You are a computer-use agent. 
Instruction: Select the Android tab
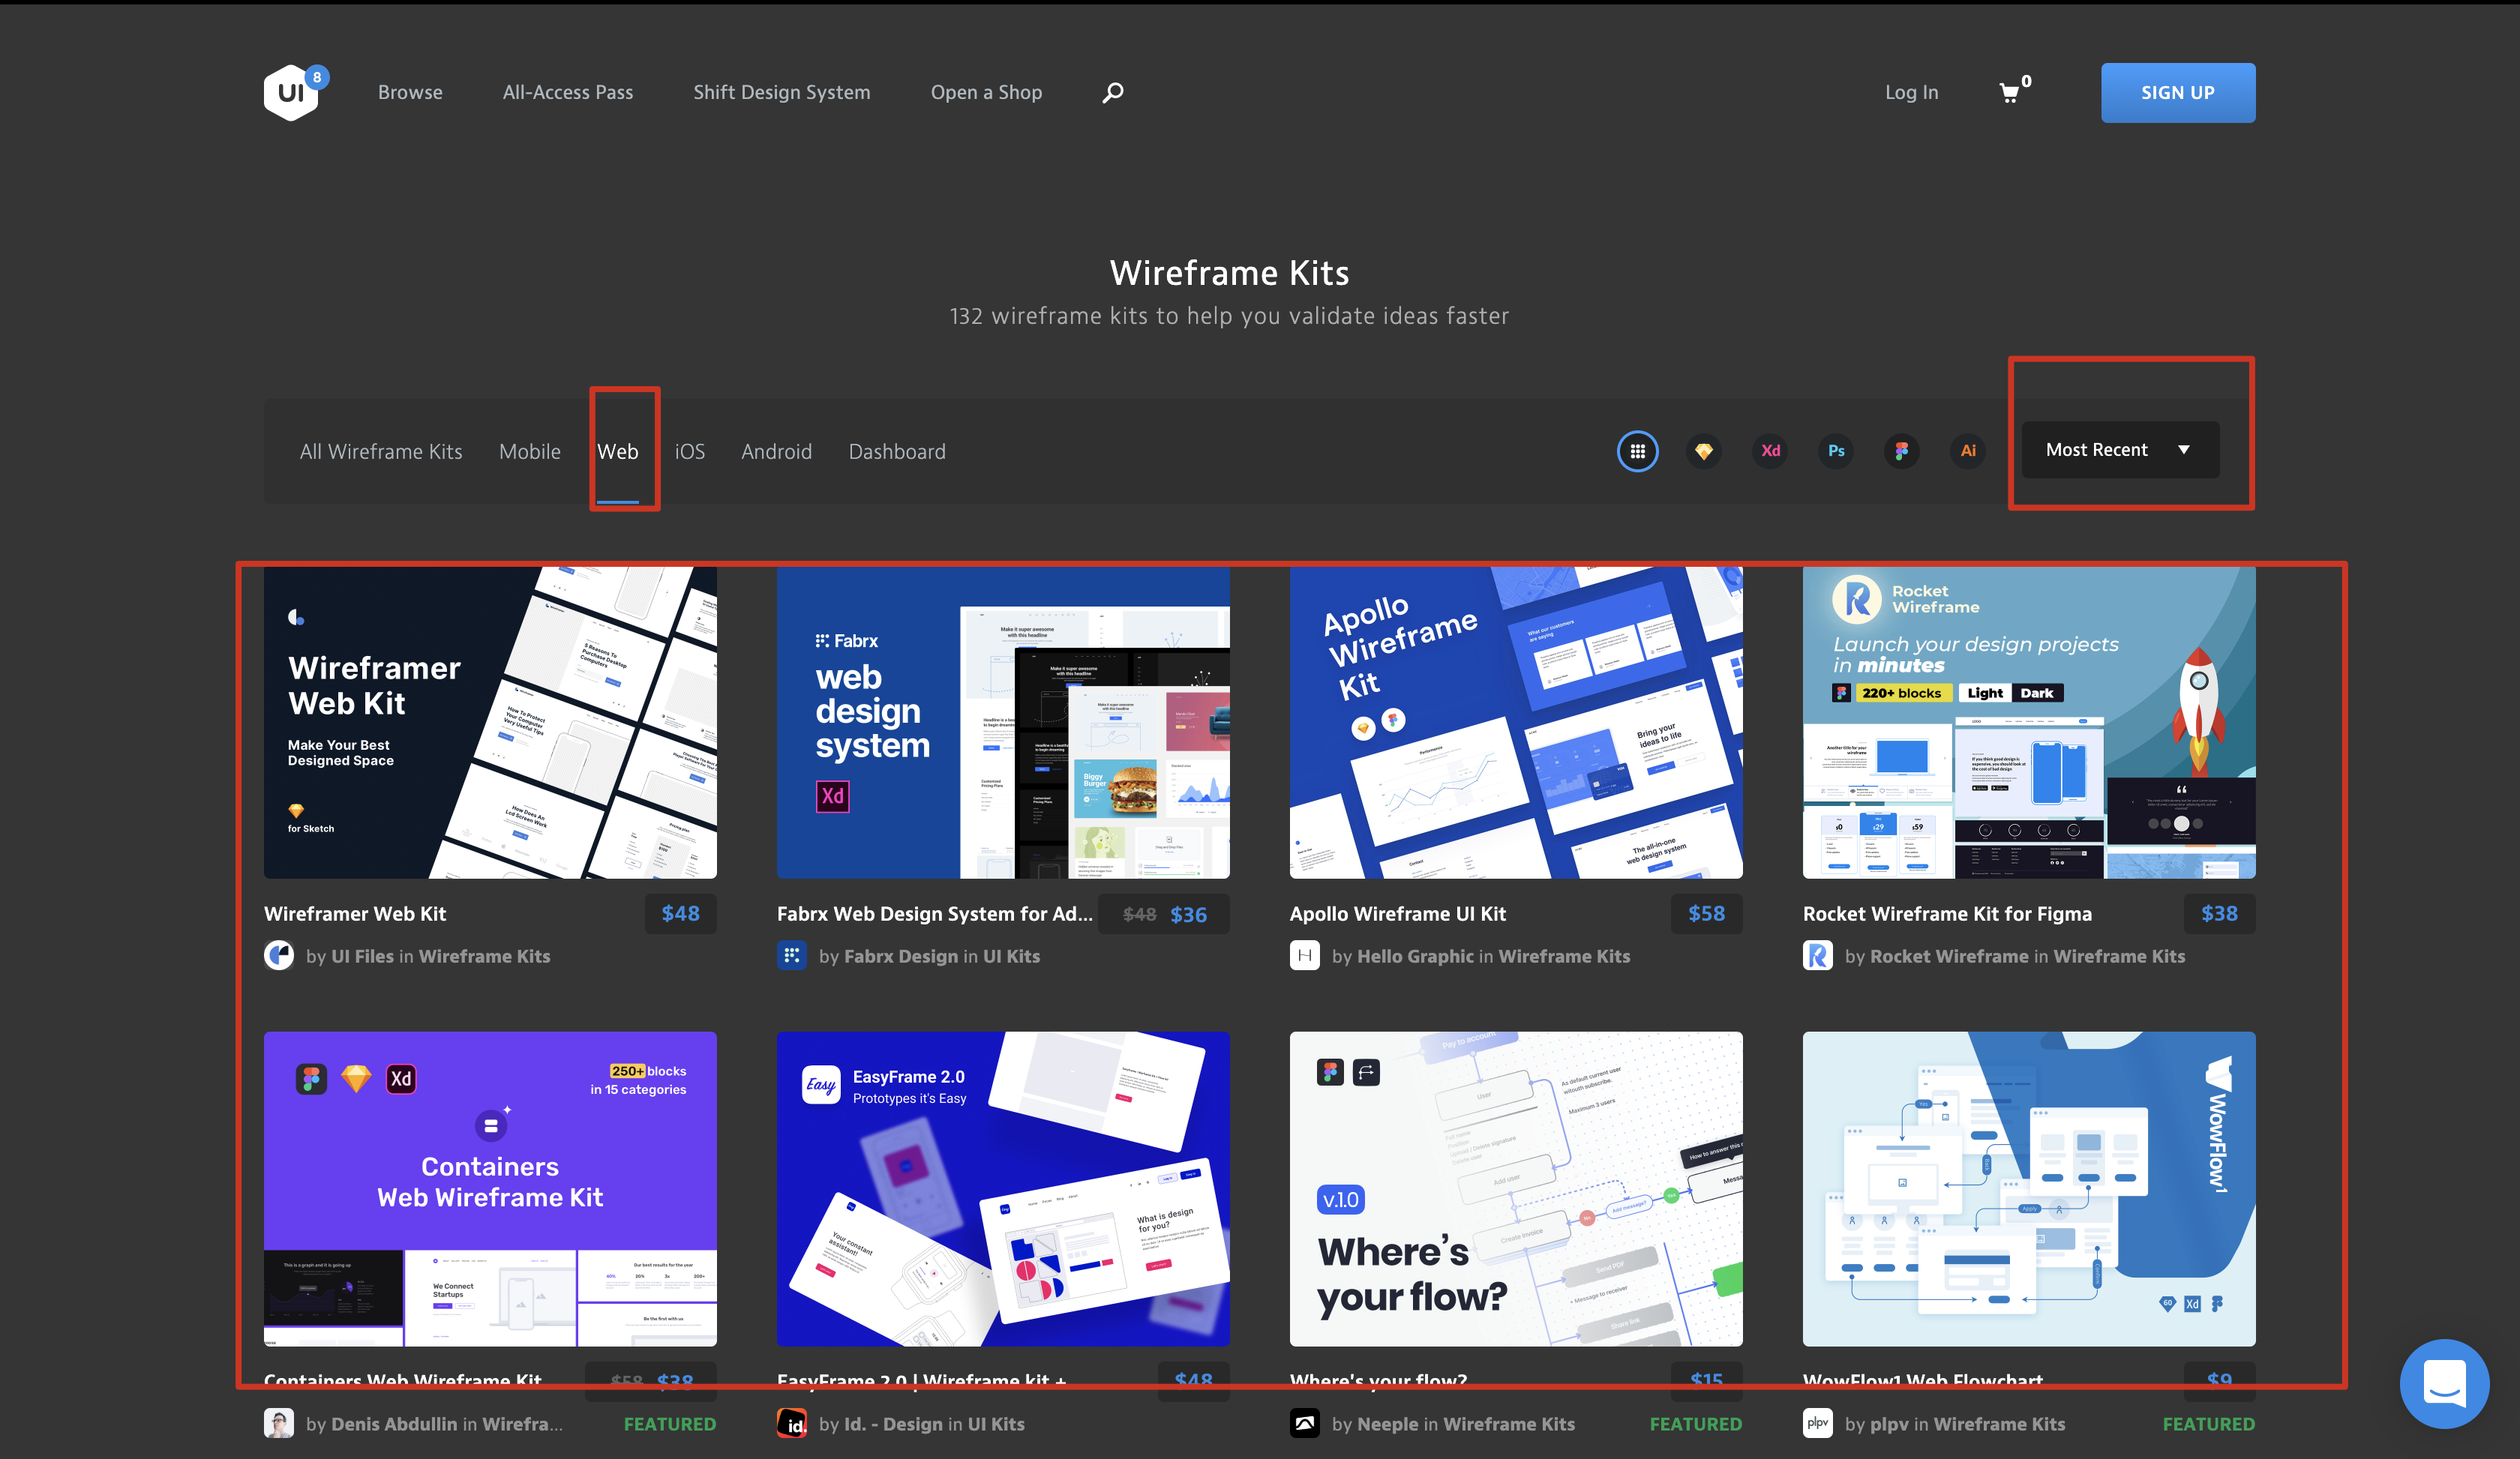coord(776,451)
